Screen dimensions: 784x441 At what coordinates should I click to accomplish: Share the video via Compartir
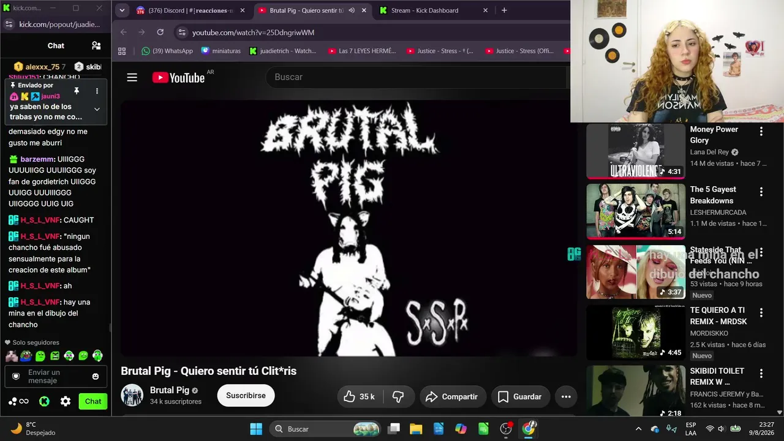click(453, 397)
